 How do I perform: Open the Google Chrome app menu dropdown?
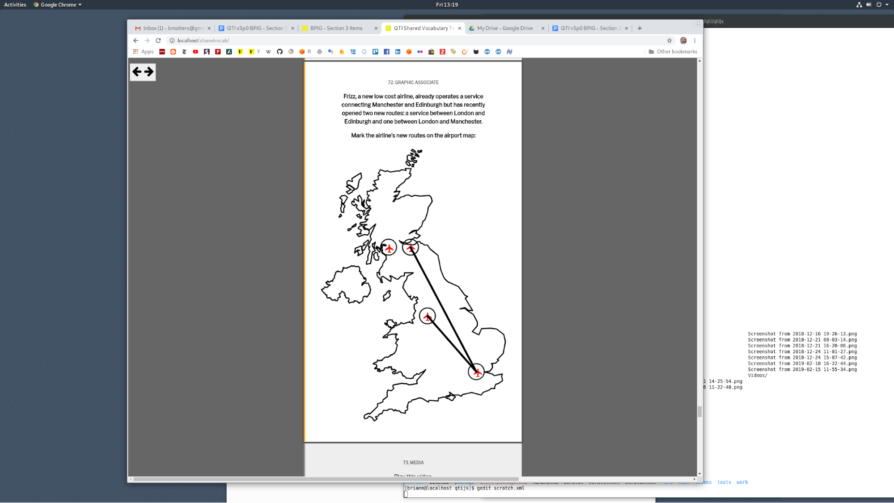click(x=58, y=4)
